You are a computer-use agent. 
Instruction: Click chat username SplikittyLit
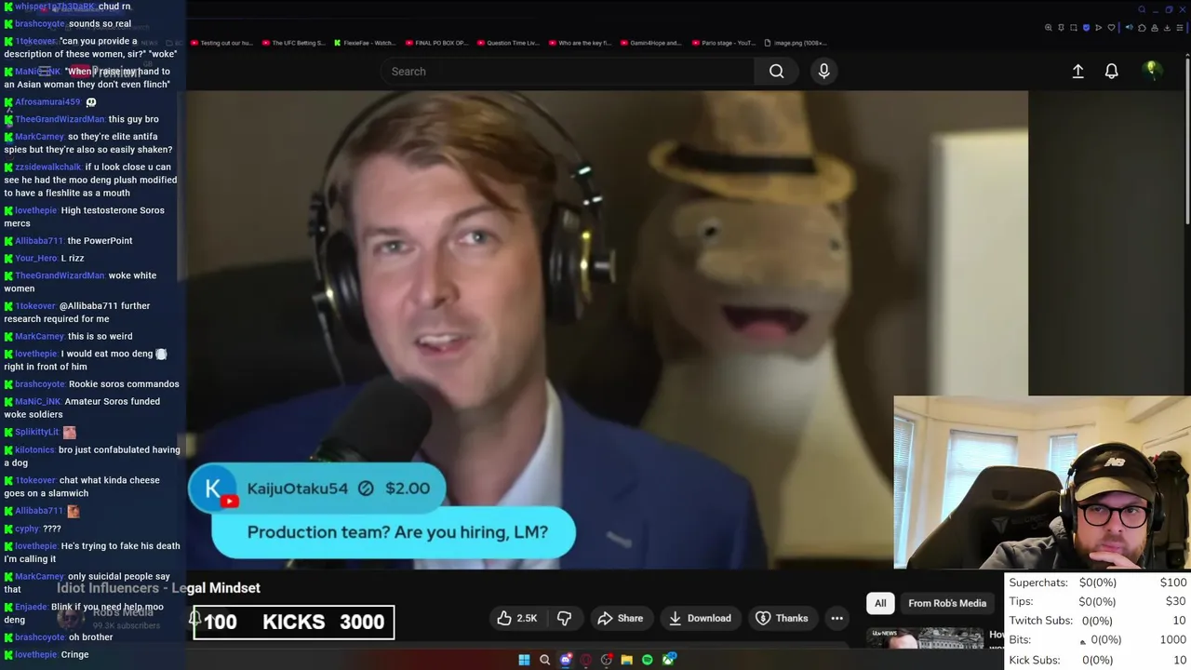pyautogui.click(x=36, y=433)
